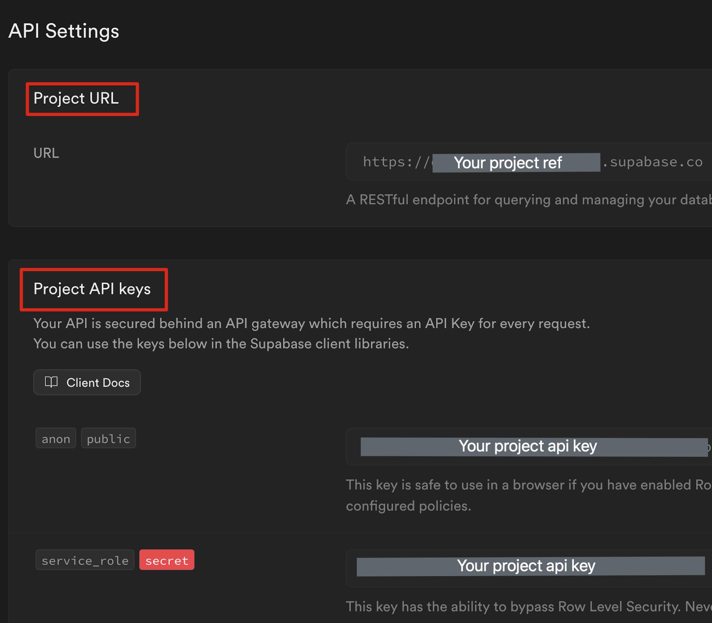Click the service_role API key field
The height and width of the screenshot is (623, 712).
530,567
